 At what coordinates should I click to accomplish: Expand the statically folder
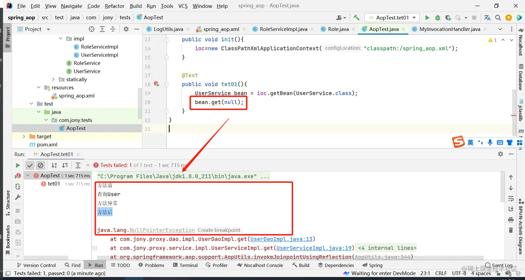coord(53,79)
